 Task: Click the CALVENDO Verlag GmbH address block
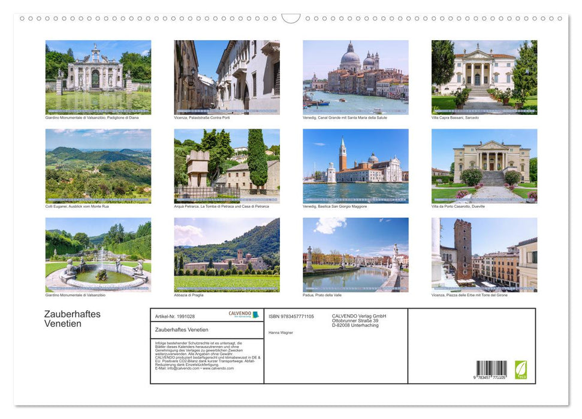[x=358, y=319]
